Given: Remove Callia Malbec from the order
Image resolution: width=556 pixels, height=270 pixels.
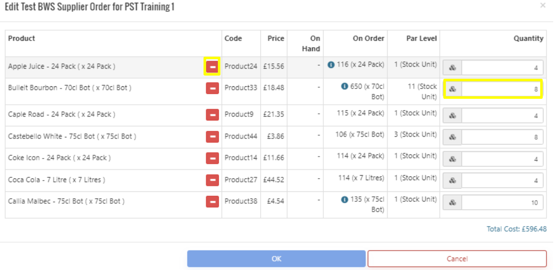Looking at the screenshot, I should [212, 201].
